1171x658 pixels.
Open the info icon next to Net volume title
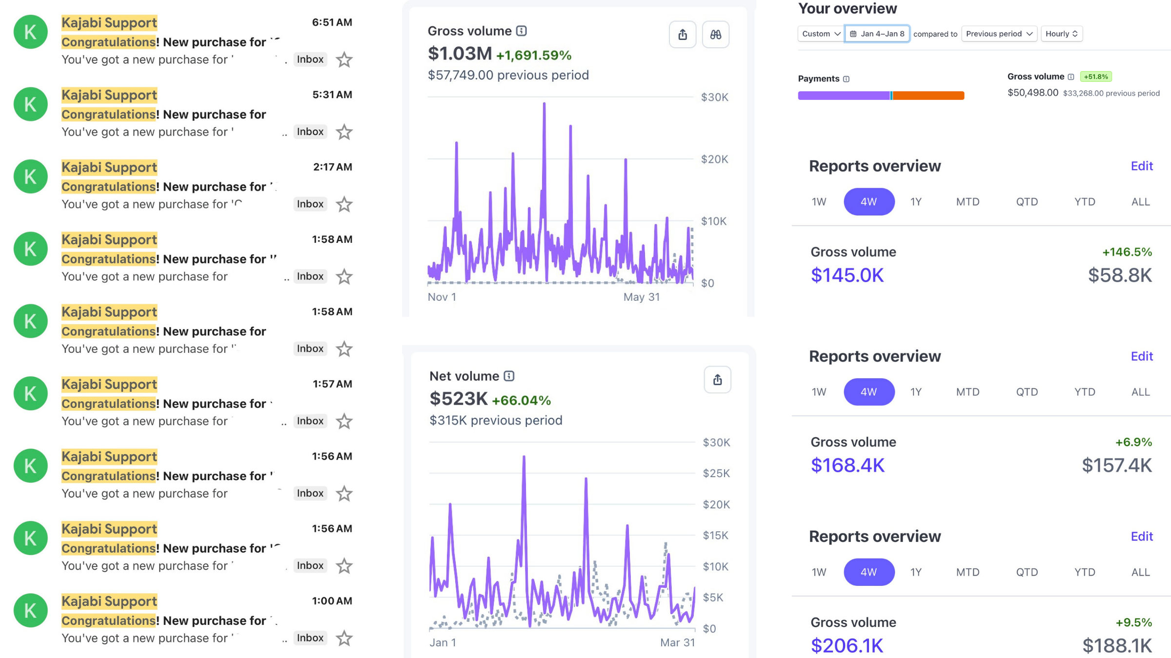[x=509, y=376]
